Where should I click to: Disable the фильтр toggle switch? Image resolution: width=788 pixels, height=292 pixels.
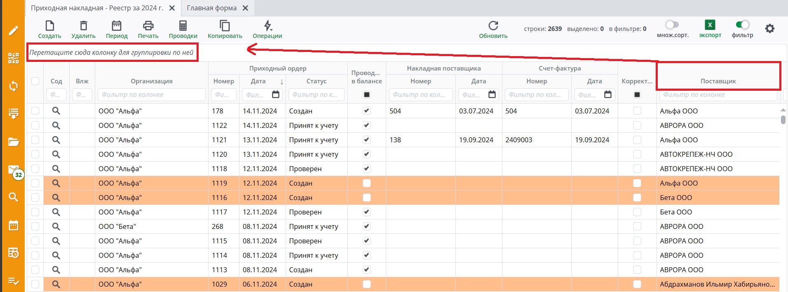pyautogui.click(x=742, y=25)
